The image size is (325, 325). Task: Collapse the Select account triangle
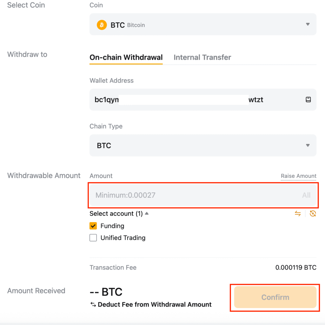coord(147,213)
